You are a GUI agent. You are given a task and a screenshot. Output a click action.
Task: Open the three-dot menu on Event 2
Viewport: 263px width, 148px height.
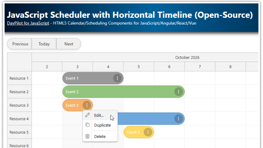point(179,92)
